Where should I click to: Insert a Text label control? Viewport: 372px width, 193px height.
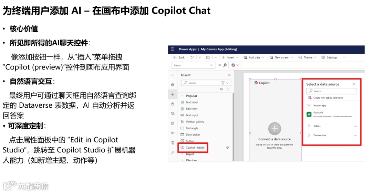(189, 102)
